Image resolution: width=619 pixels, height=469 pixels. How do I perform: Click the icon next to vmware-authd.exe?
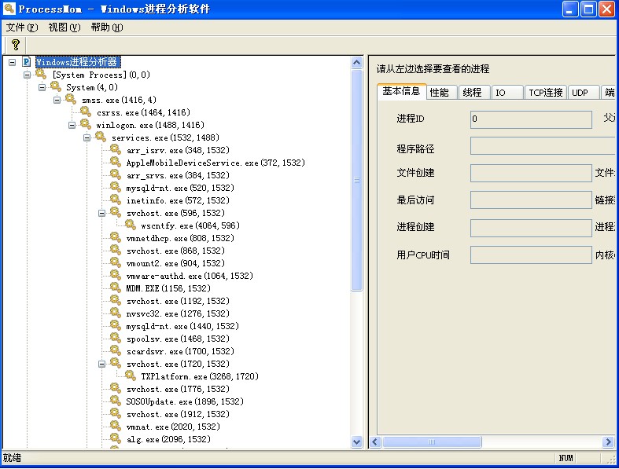(116, 276)
